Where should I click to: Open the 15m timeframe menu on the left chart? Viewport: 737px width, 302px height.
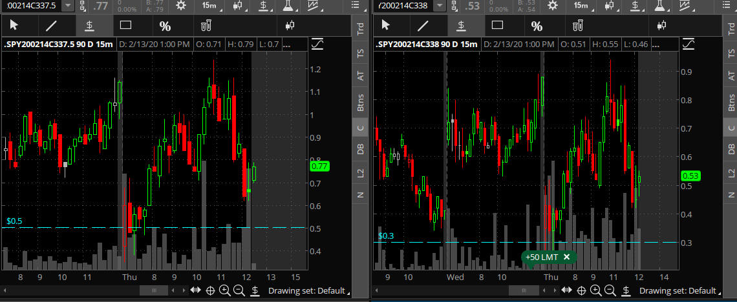click(210, 6)
